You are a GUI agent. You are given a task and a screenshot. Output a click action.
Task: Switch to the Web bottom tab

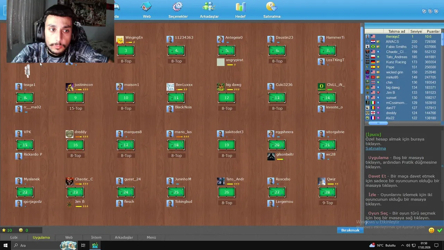(69, 237)
